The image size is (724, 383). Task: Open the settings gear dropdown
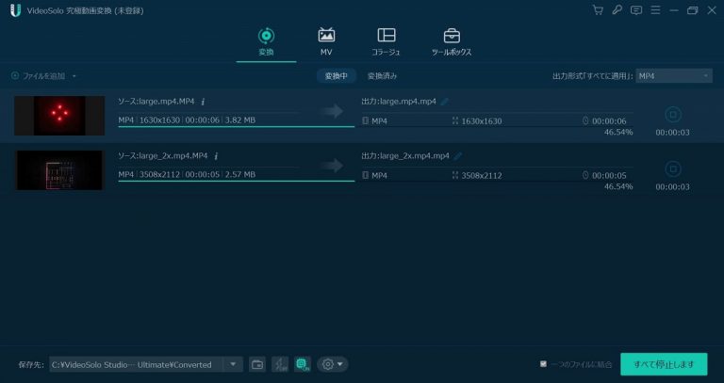pos(333,364)
